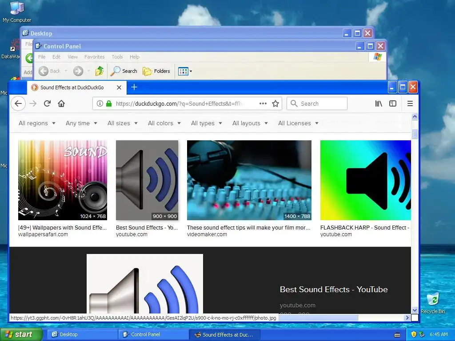Expand the Any time filter
455x341 pixels.
[x=81, y=123]
